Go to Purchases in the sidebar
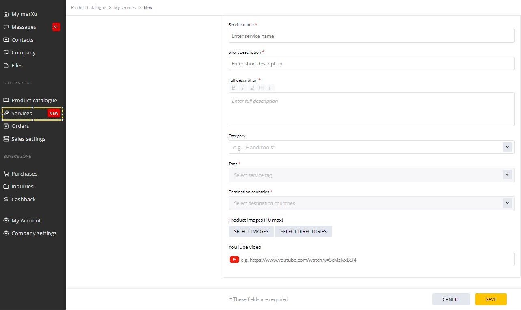Image resolution: width=521 pixels, height=310 pixels. (24, 174)
